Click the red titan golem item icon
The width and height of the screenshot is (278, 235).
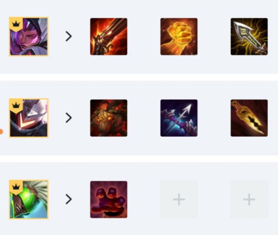[109, 118]
